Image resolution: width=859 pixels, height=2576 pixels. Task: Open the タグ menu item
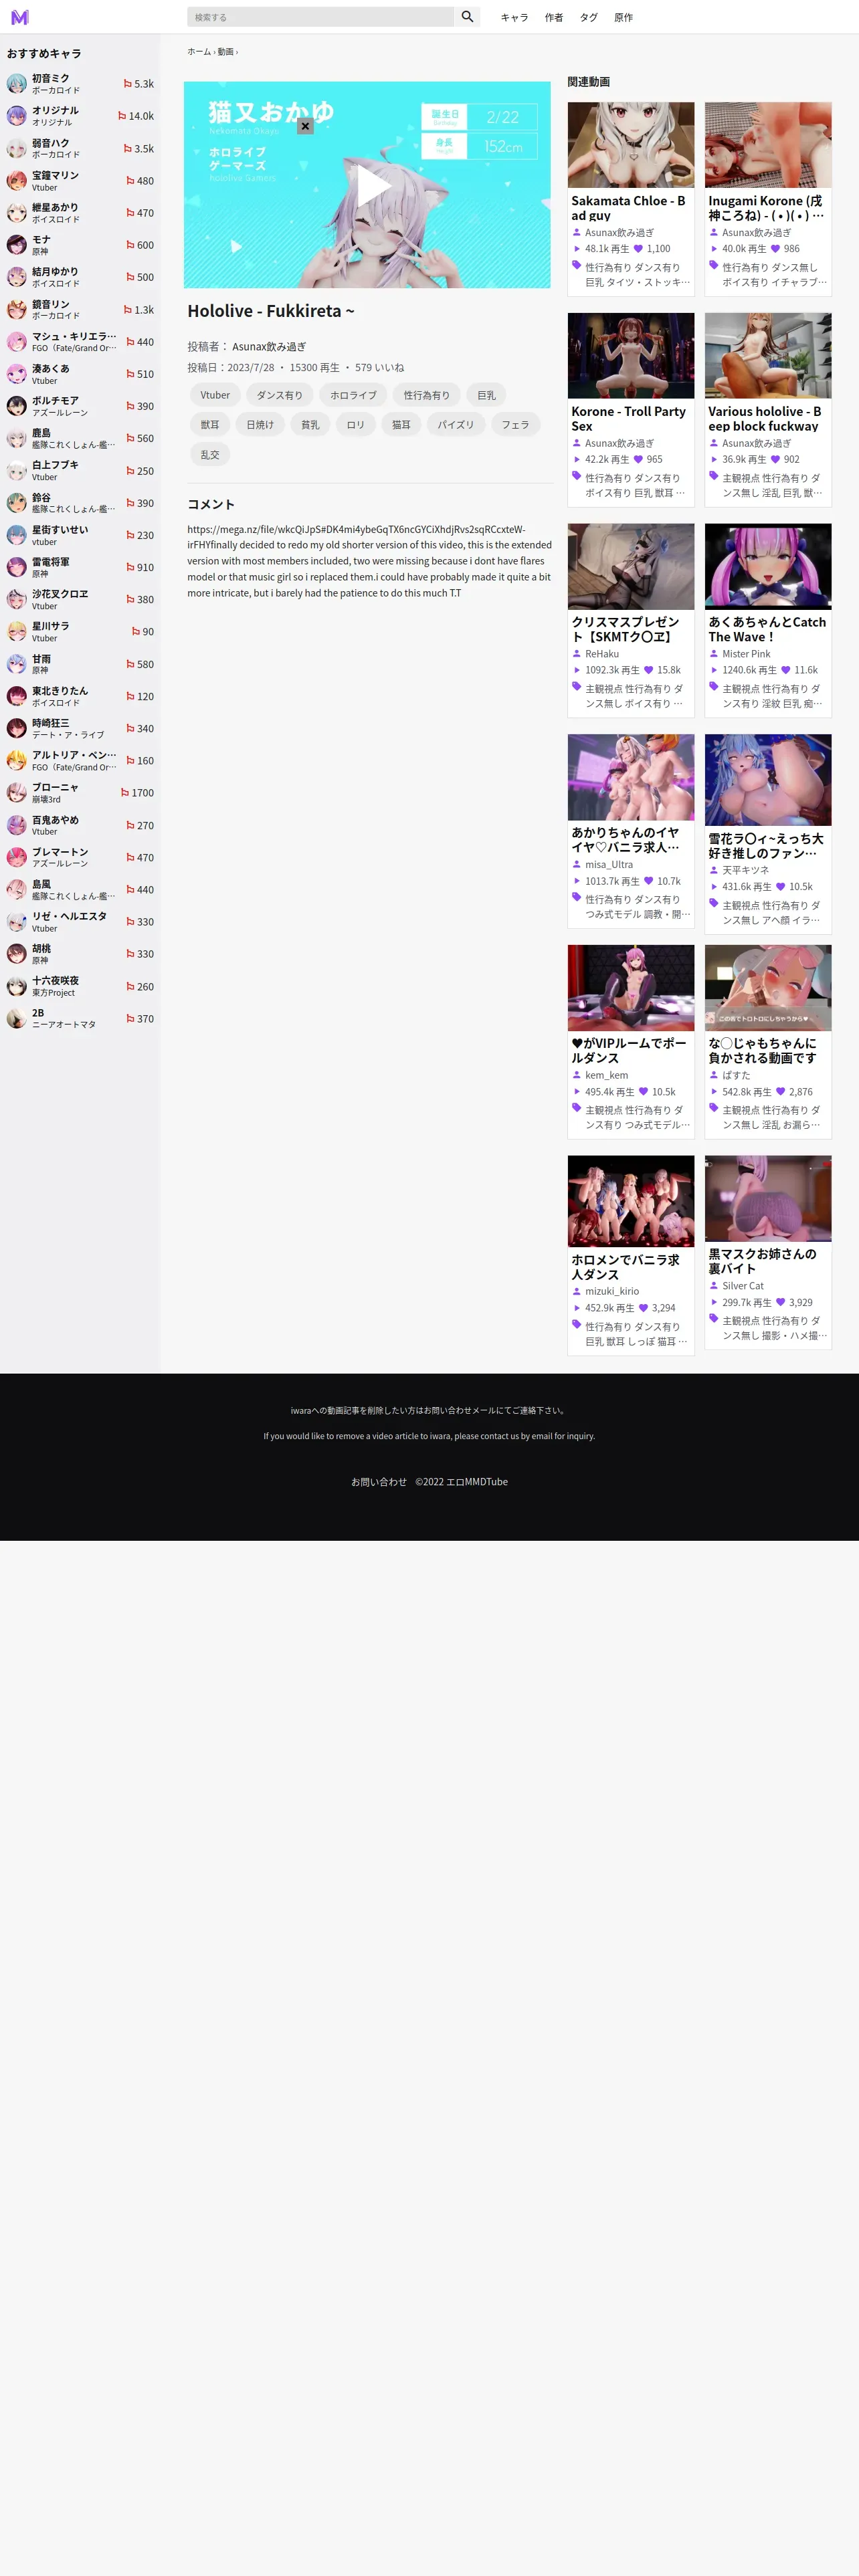click(589, 17)
